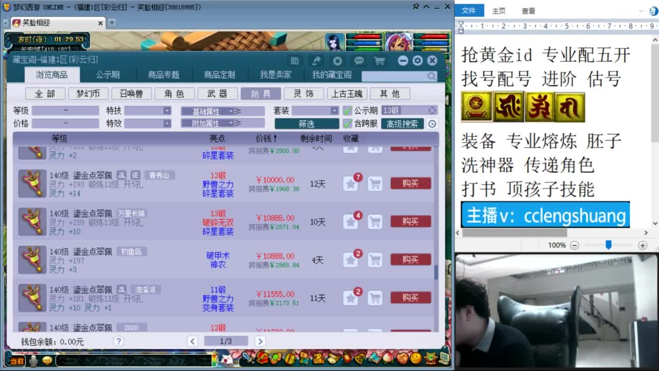Go to the previous results page arrow

(x=193, y=341)
